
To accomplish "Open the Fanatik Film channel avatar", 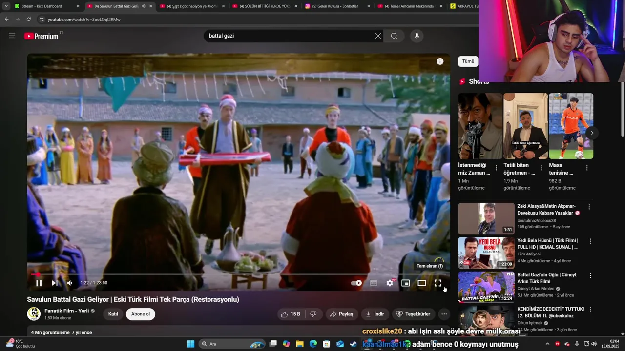I will point(34,313).
